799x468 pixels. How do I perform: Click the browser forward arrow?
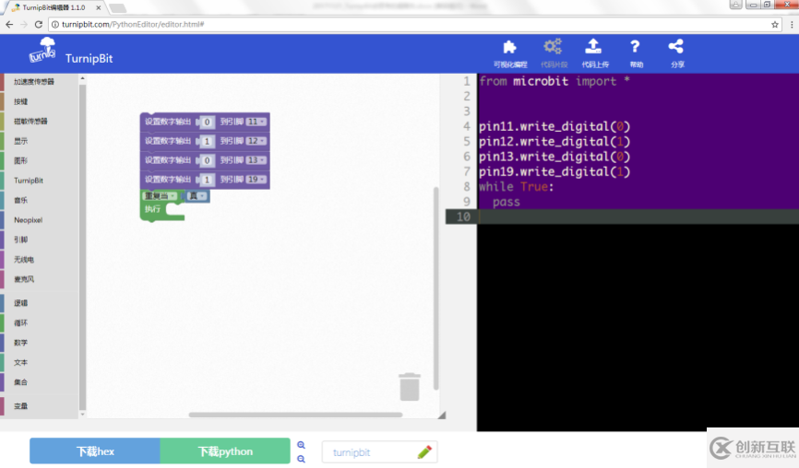tap(23, 25)
